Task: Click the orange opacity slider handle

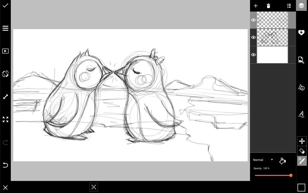Action: tap(291, 175)
